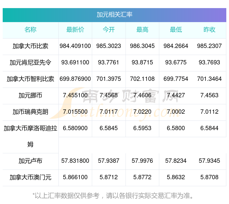Click opening value 7.0117
Screen dimensions: 229x204
click(x=109, y=112)
